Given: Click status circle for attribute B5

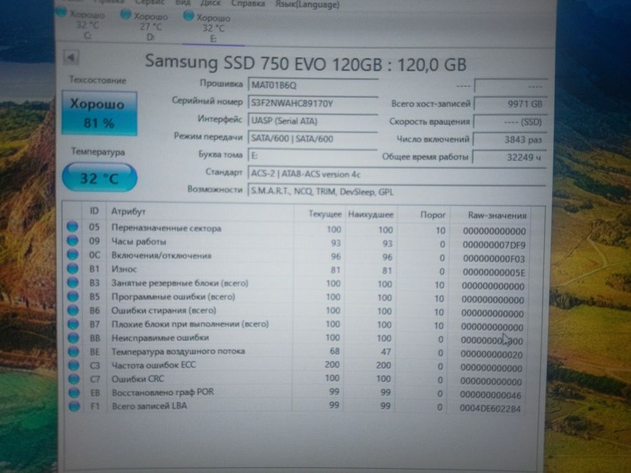Looking at the screenshot, I should coord(73,297).
